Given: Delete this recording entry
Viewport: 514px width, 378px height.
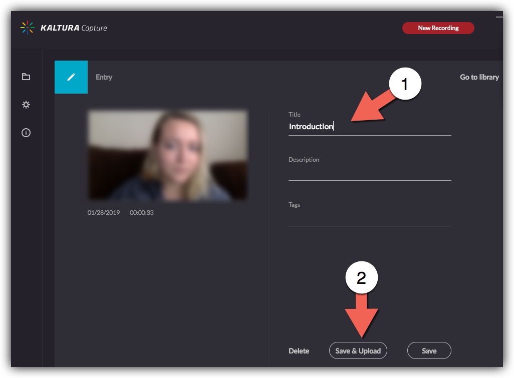Looking at the screenshot, I should pyautogui.click(x=299, y=351).
